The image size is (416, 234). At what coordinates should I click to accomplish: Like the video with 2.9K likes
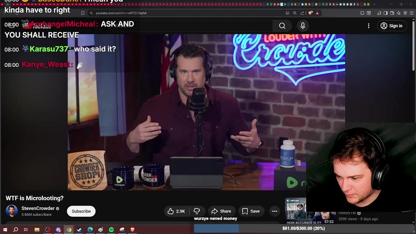(176, 211)
